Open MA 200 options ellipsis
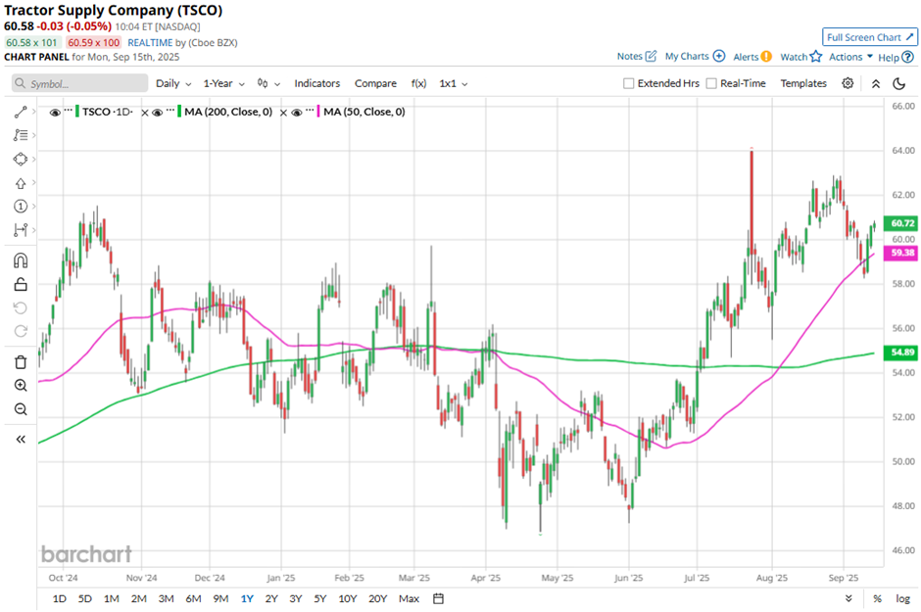The width and height of the screenshot is (921, 612). point(170,110)
